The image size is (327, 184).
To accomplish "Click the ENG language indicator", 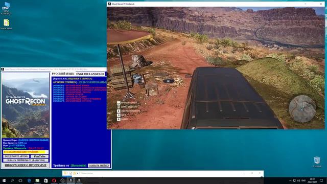I will click(x=303, y=180).
